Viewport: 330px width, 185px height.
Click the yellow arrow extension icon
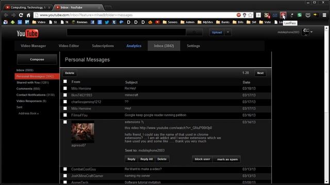(316, 15)
